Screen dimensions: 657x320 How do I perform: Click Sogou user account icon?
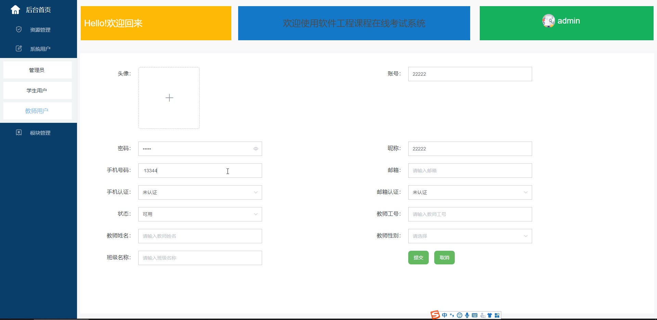[x=482, y=316]
